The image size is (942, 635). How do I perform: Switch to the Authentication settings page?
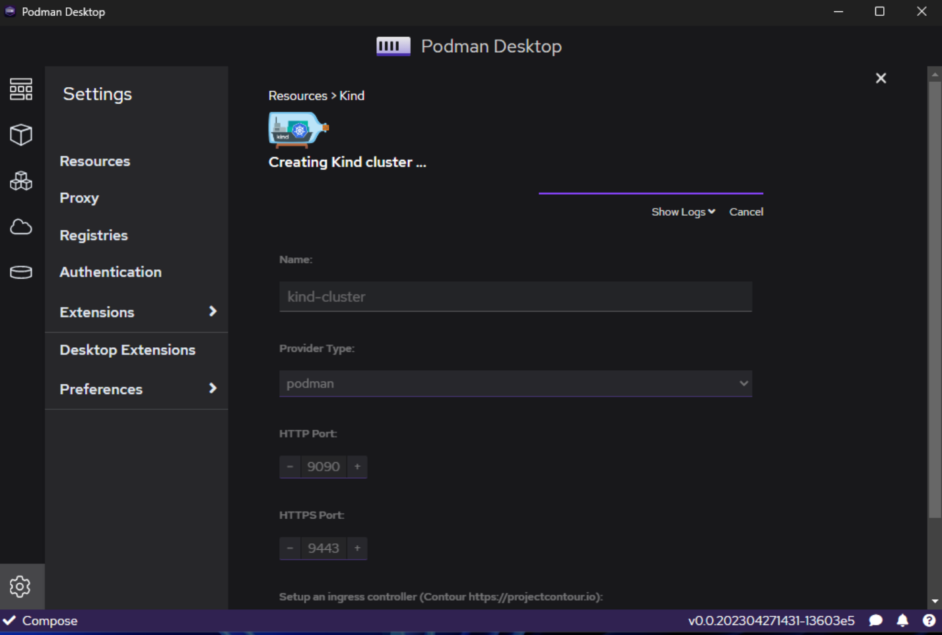[110, 271]
